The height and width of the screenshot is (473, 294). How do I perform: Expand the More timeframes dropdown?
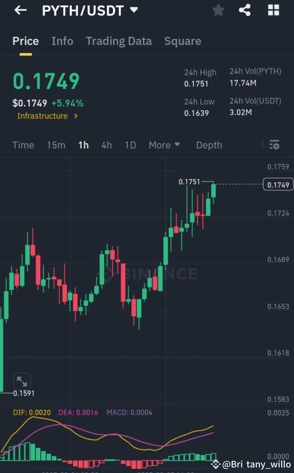pos(164,145)
